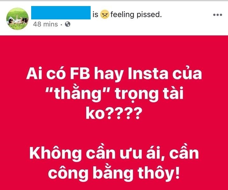Open the post options three-dot menu

218,15
